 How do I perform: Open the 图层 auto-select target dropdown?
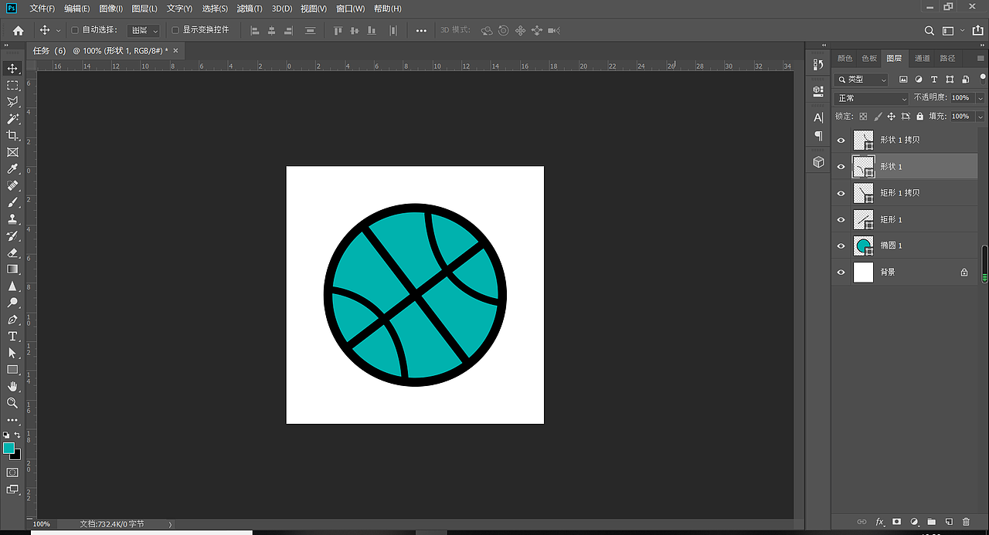[x=144, y=30]
